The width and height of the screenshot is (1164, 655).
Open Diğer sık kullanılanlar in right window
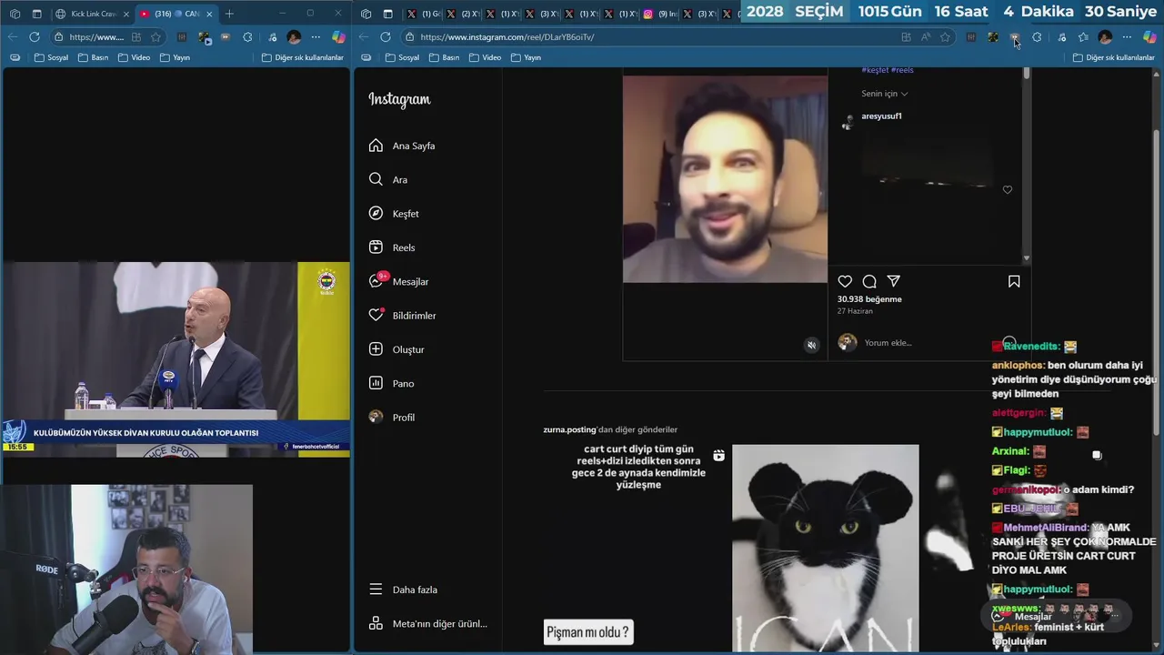[x=1114, y=57]
